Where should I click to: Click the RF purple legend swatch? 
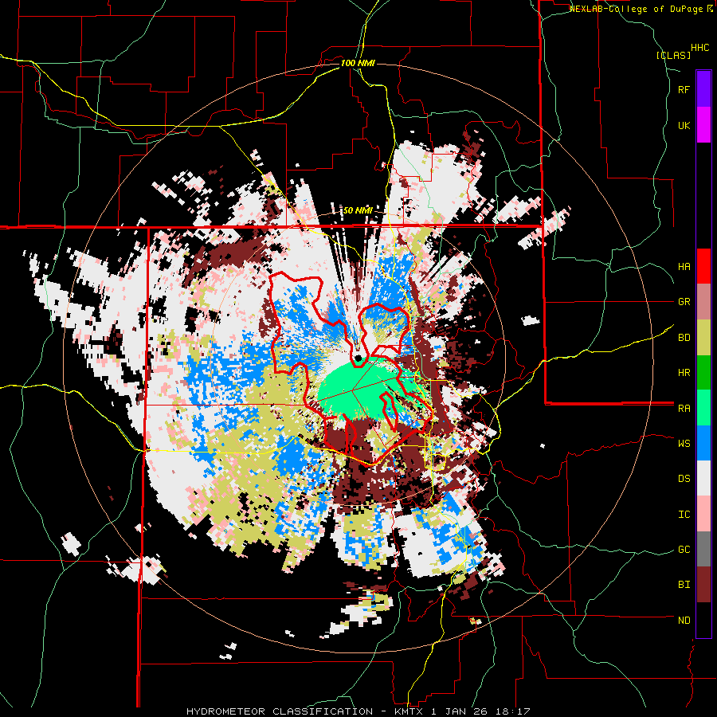(703, 88)
